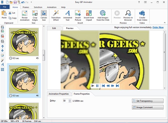Screen dimensions: 168x123
Task: Click the Copy icon
Action: 10,18
